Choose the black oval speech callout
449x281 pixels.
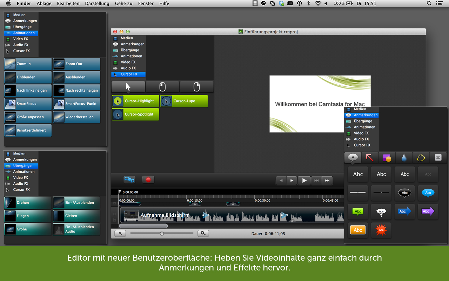[404, 193]
